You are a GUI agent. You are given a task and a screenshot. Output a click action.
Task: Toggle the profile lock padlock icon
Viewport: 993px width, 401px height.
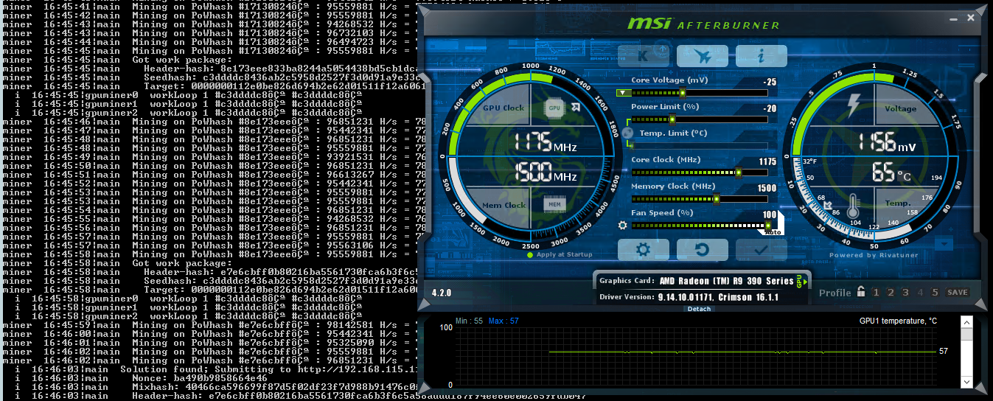tap(860, 292)
